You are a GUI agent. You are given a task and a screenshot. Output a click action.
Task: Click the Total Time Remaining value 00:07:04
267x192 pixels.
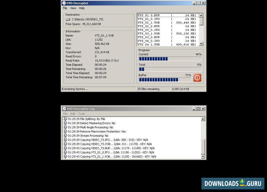click(x=100, y=77)
